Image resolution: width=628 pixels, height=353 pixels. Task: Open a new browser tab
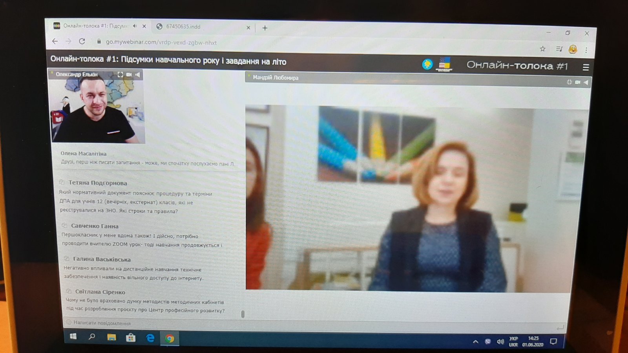(265, 28)
